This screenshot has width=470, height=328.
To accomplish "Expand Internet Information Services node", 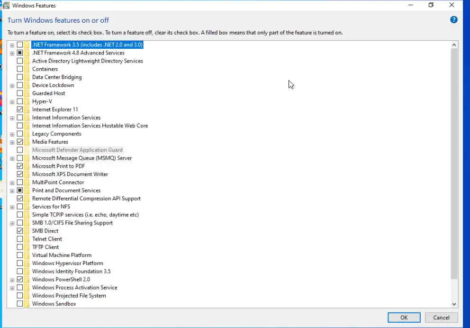I will point(12,118).
